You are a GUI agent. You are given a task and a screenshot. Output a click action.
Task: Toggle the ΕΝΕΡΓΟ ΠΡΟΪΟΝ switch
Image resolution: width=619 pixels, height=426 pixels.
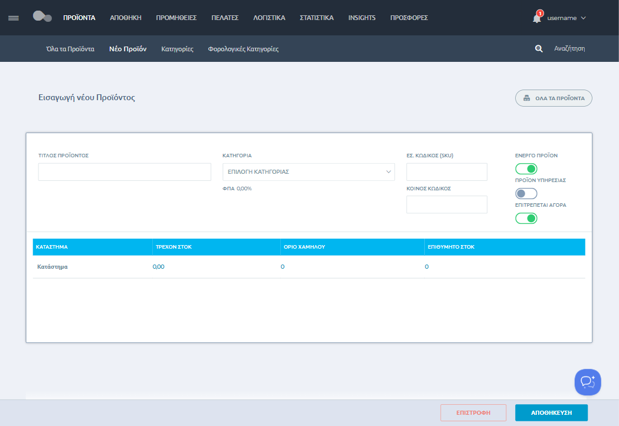[x=526, y=169]
